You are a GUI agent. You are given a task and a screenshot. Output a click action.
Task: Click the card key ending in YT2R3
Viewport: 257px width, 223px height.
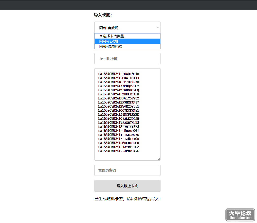[x=119, y=127]
